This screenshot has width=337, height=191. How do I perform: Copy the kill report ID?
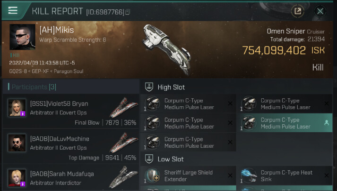[128, 12]
